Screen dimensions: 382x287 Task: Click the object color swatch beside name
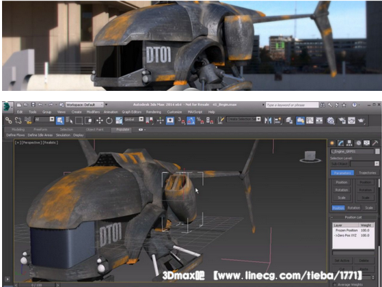(377, 152)
